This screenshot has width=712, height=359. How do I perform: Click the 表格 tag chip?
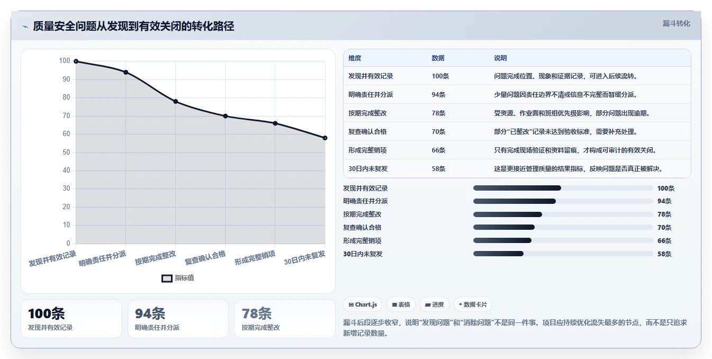click(x=401, y=304)
